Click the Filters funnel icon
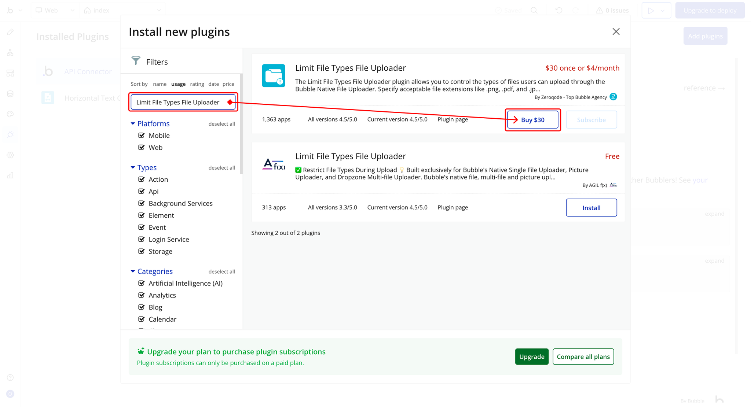The width and height of the screenshot is (751, 407). 136,61
